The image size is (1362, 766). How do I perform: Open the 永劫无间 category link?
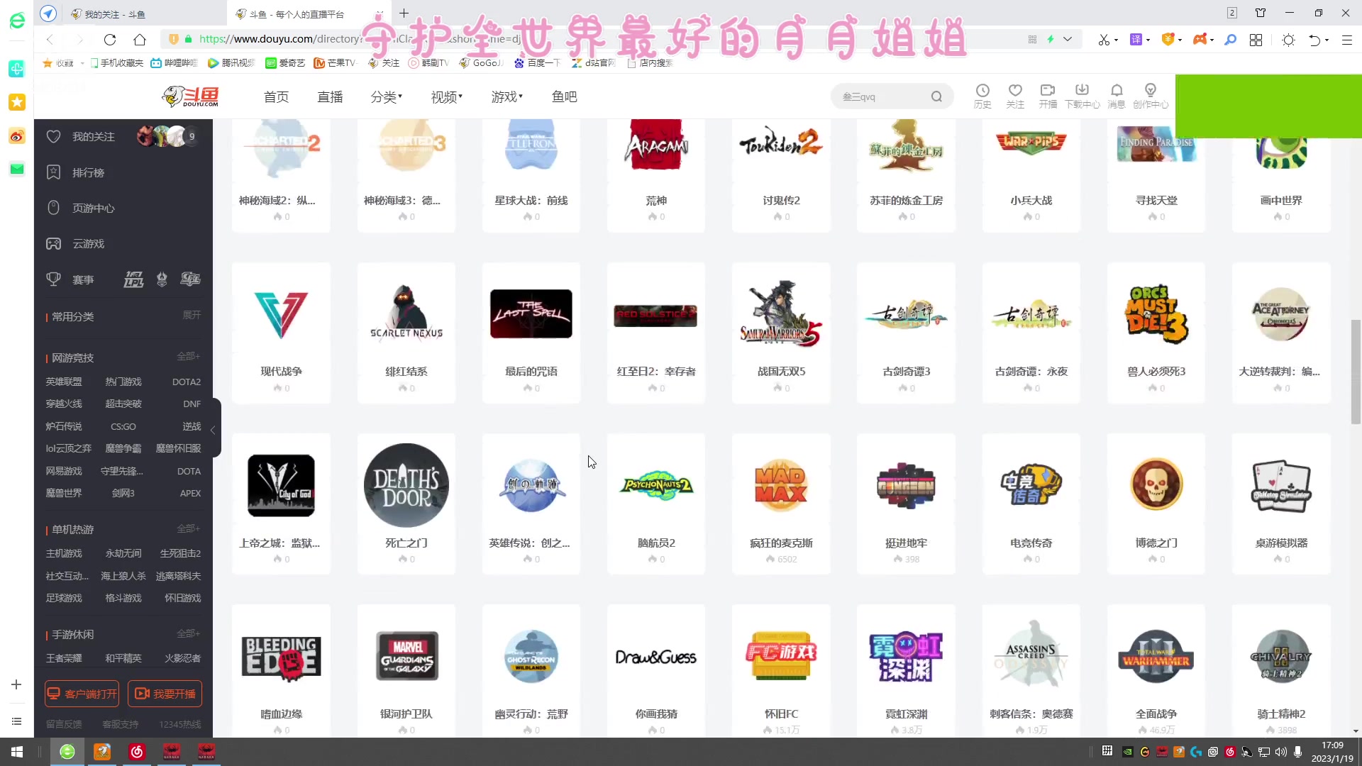pos(123,553)
